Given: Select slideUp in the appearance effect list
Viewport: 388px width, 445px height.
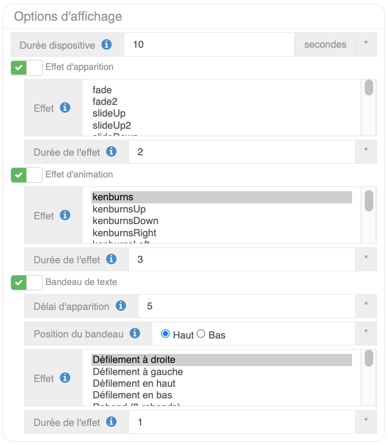Looking at the screenshot, I should (x=109, y=113).
